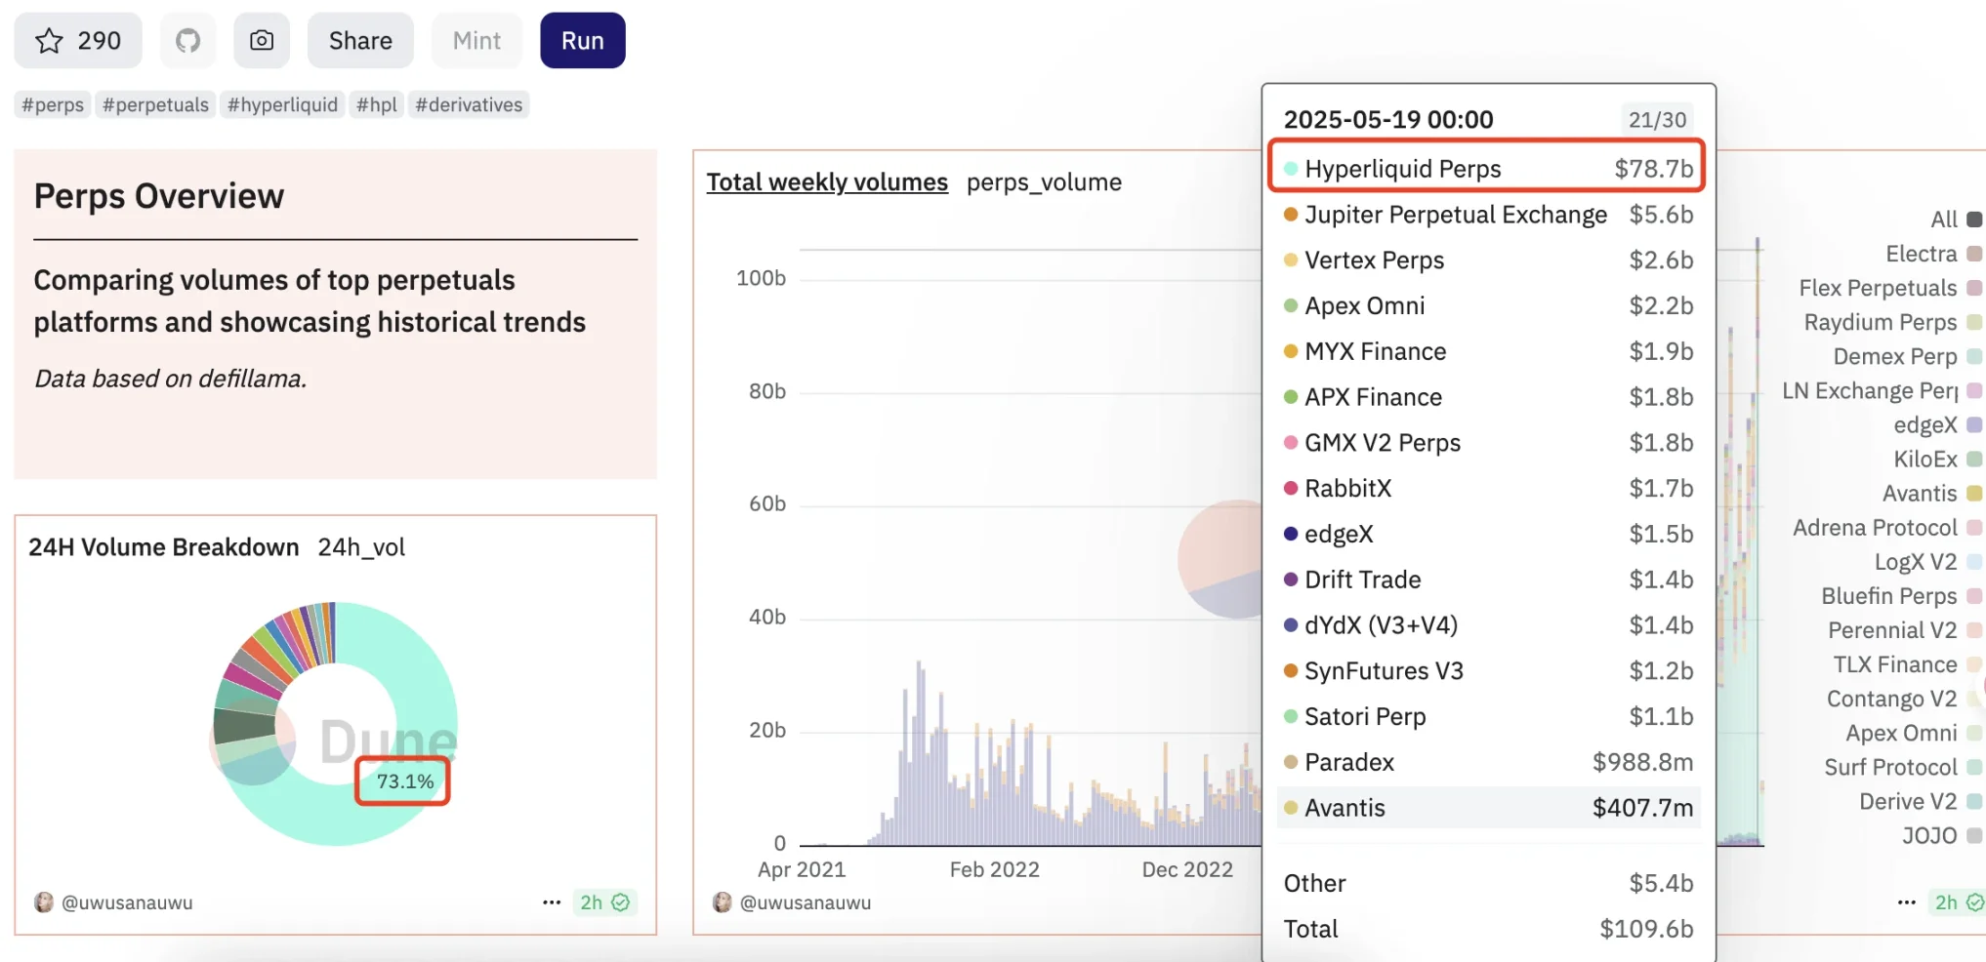Toggle the All series in the legend
Viewport: 1986px width, 962px height.
1974,219
